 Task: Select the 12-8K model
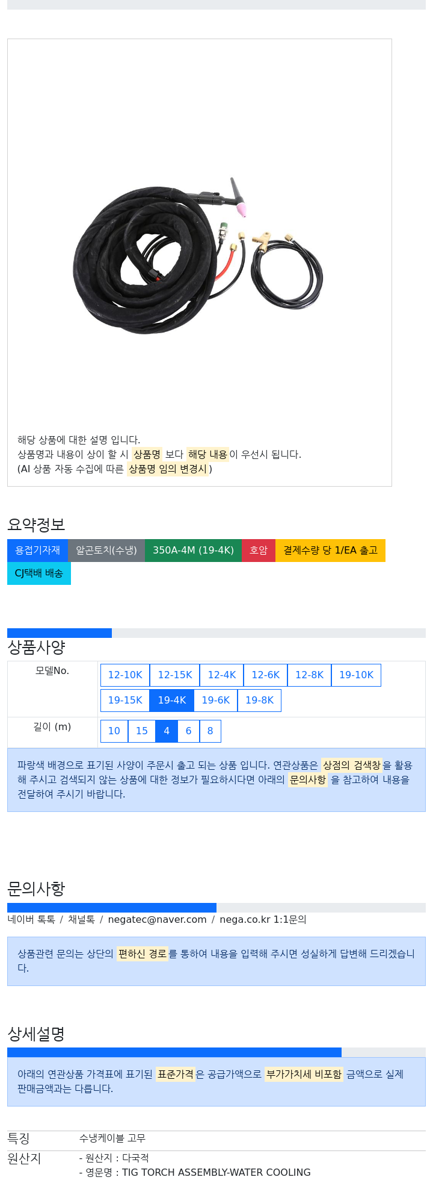[310, 675]
